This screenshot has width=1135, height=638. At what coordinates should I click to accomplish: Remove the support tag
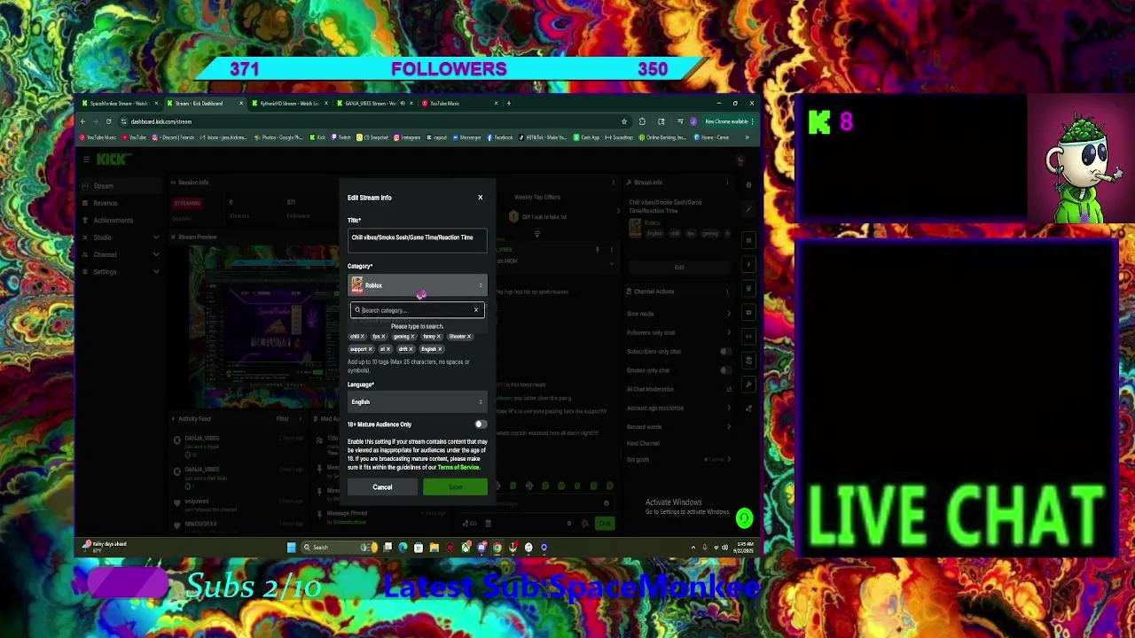click(x=371, y=349)
